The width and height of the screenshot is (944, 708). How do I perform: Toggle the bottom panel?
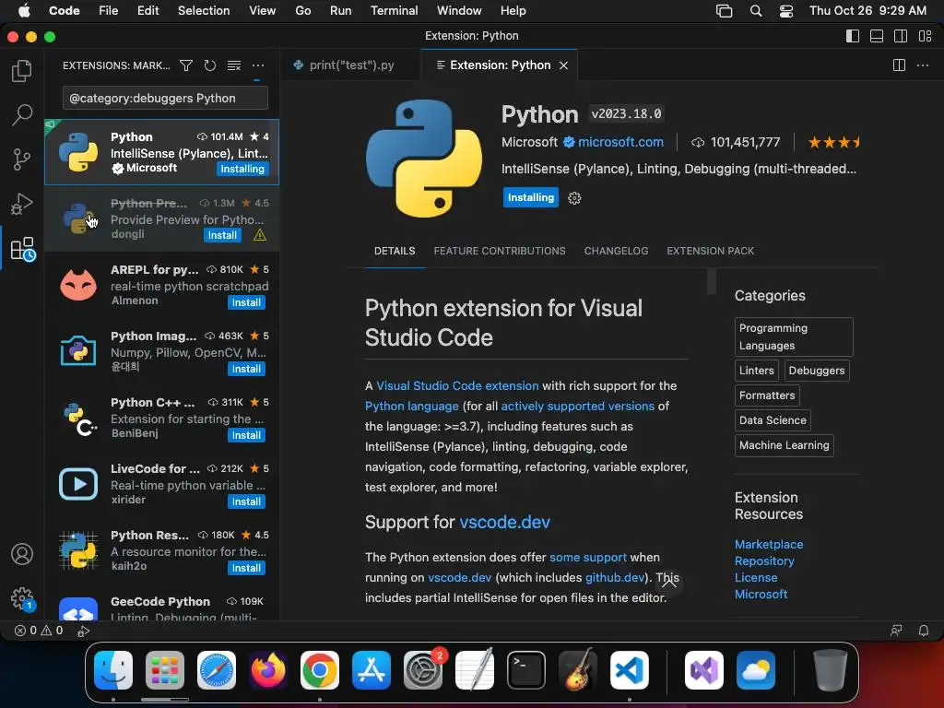coord(877,36)
